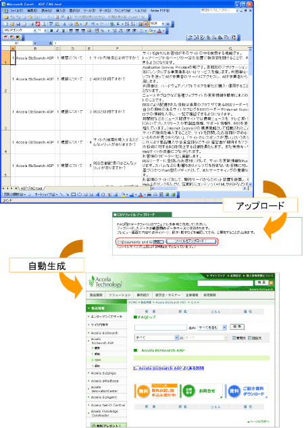Image resolution: width=304 pixels, height=428 pixels.
Task: Open the 編集(E) menu in Excel
Action: point(32,10)
